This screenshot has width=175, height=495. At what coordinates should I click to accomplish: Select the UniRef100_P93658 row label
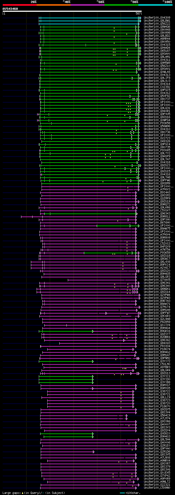pos(157,123)
